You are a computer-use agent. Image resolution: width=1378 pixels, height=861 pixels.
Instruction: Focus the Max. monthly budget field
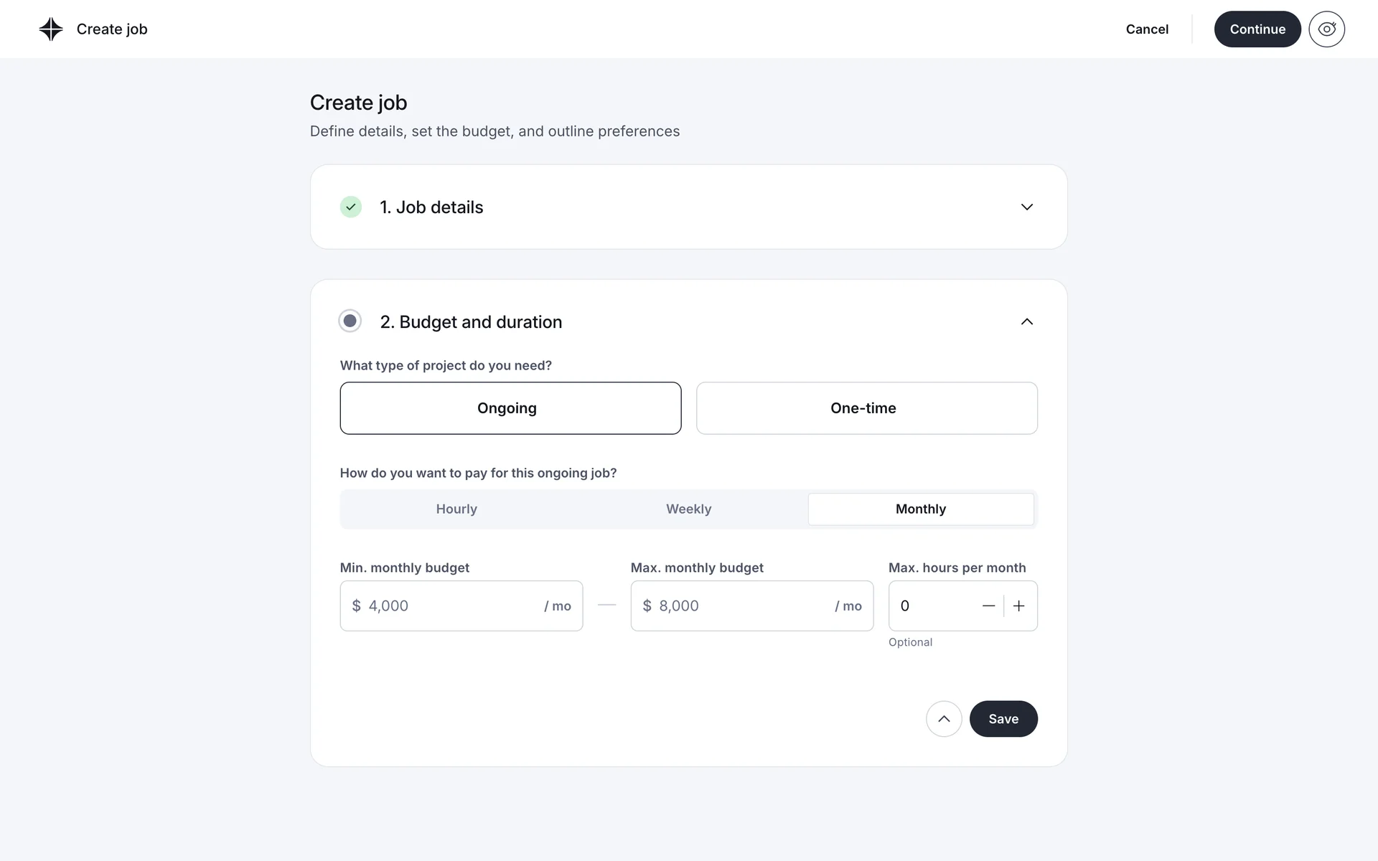pos(743,606)
